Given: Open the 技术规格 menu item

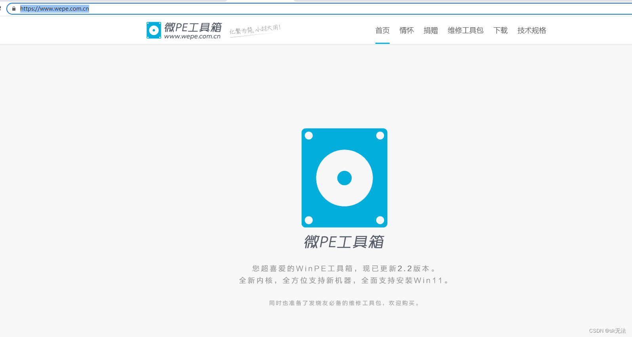Looking at the screenshot, I should tap(532, 30).
